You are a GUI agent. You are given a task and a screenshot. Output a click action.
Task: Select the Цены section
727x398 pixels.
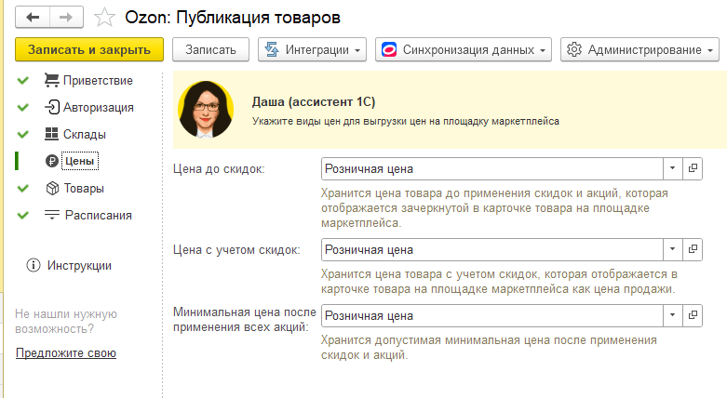point(80,161)
